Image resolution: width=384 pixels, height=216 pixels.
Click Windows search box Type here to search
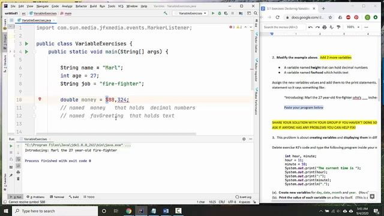click(55, 211)
